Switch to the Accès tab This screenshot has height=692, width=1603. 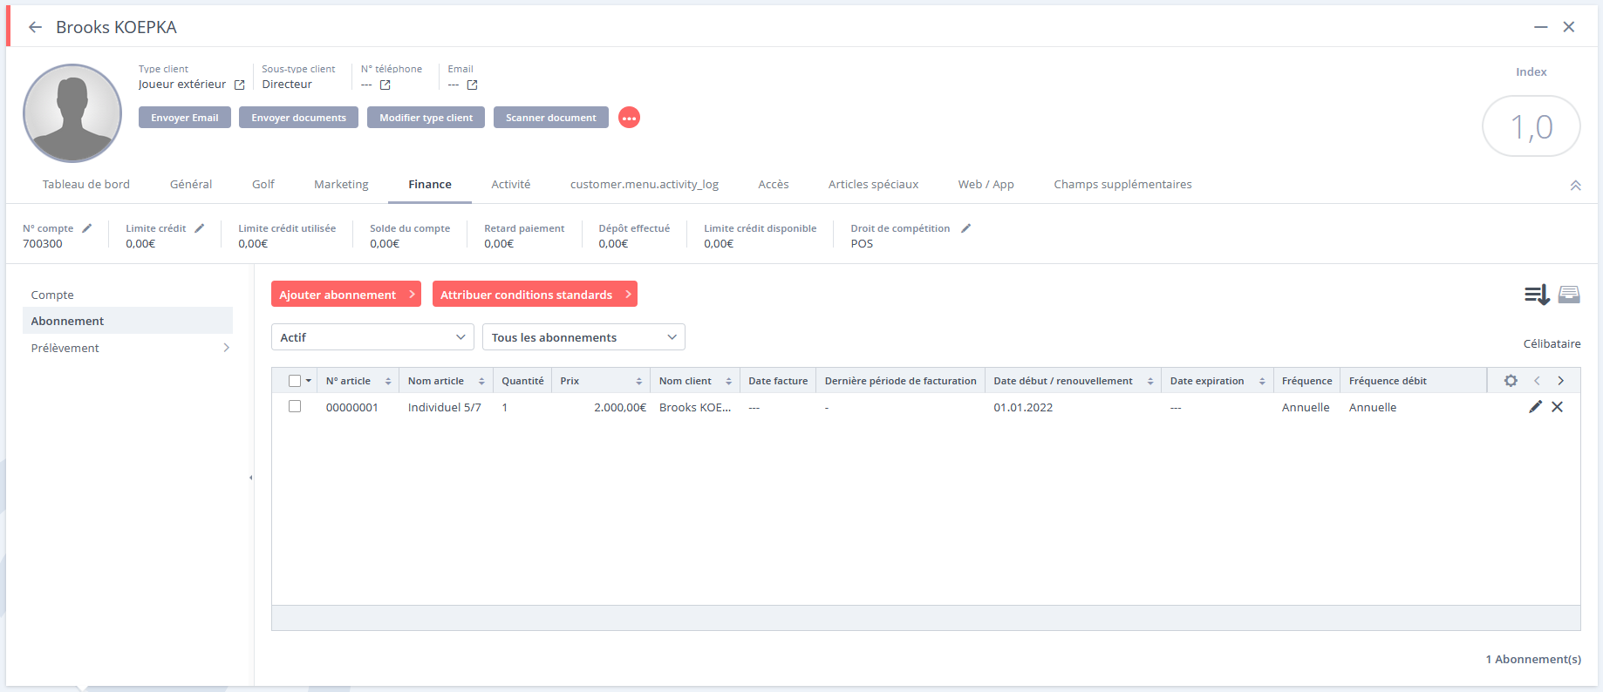(x=773, y=184)
